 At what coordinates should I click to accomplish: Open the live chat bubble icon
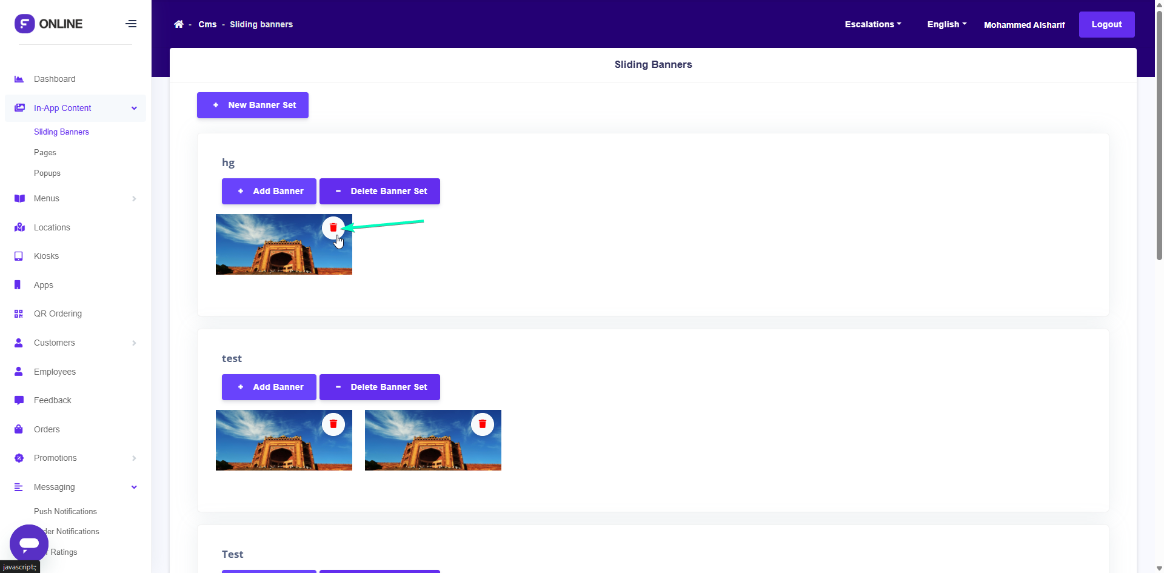coord(28,543)
